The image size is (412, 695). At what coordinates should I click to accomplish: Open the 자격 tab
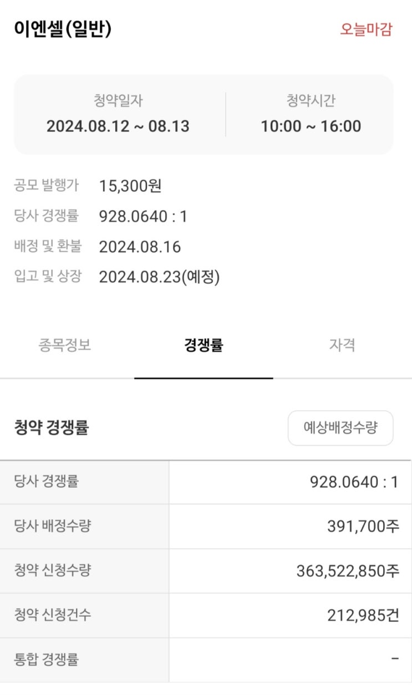[342, 345]
